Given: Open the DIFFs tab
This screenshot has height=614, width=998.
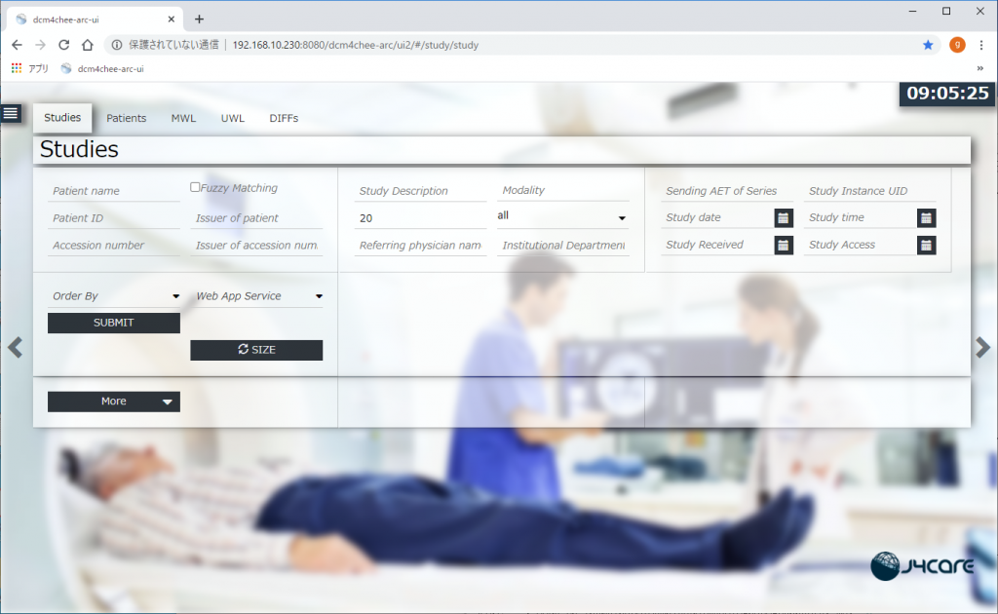Looking at the screenshot, I should point(284,118).
